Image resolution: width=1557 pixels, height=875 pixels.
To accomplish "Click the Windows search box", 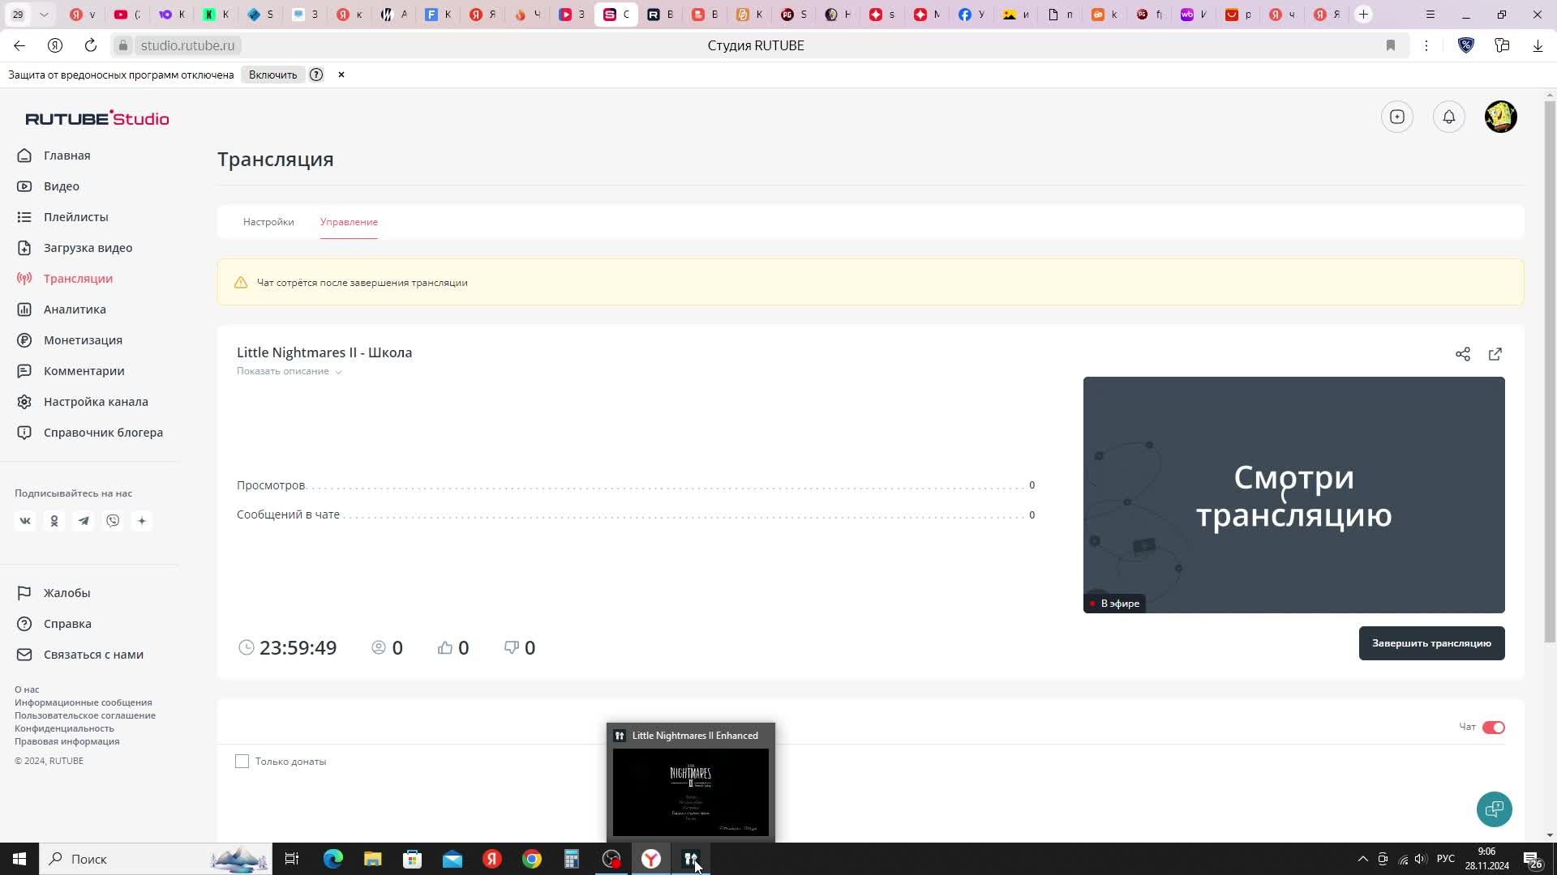I will click(x=154, y=859).
